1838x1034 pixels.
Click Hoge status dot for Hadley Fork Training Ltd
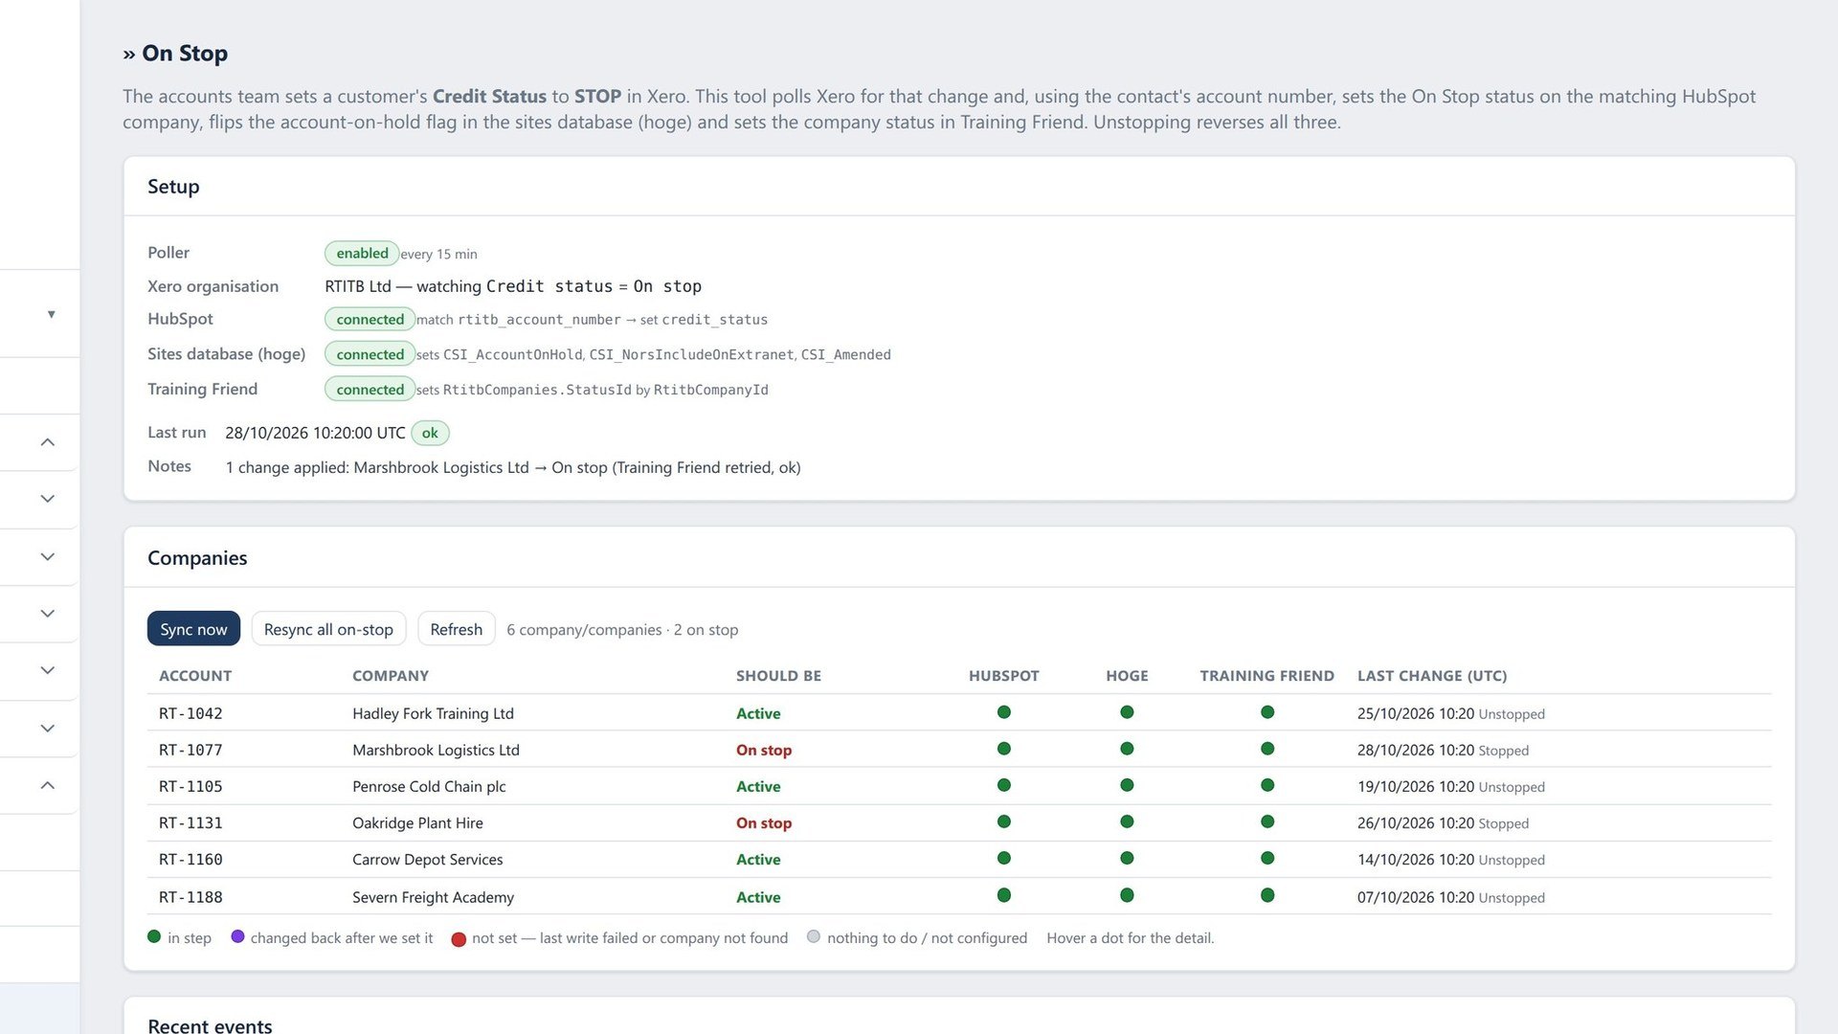1127,712
